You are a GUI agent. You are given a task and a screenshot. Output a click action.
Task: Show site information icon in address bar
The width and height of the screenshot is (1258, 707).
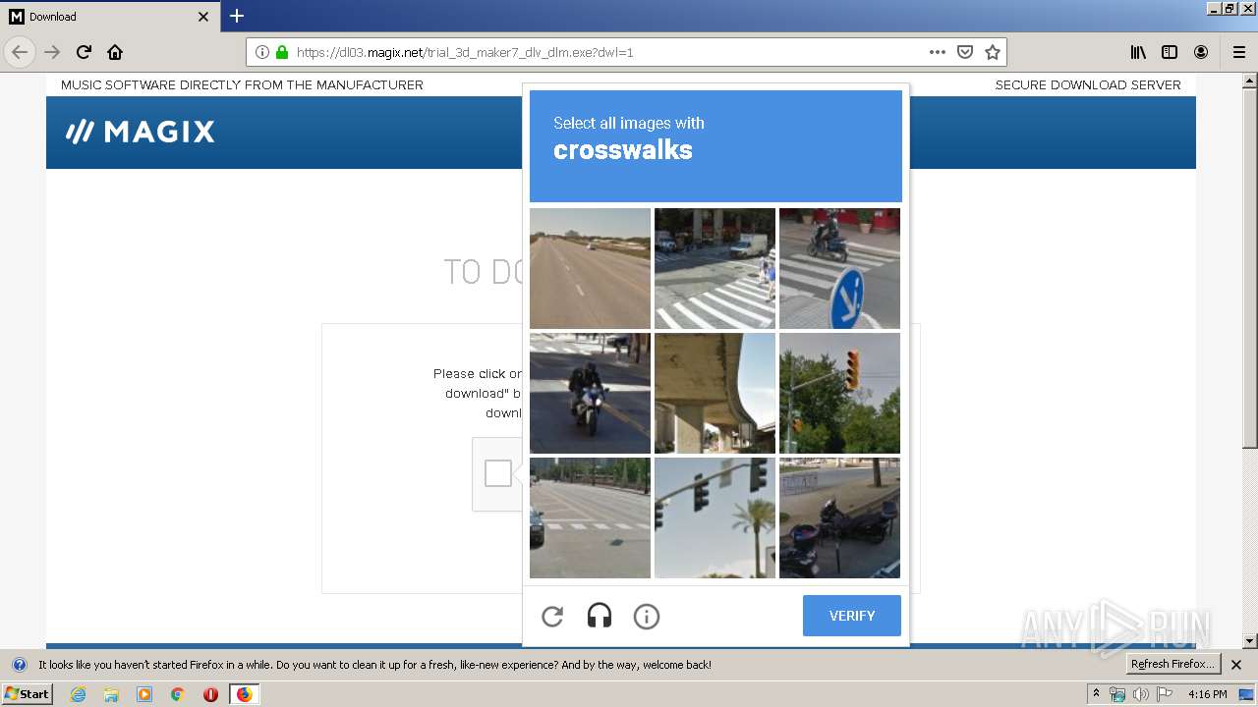point(262,52)
